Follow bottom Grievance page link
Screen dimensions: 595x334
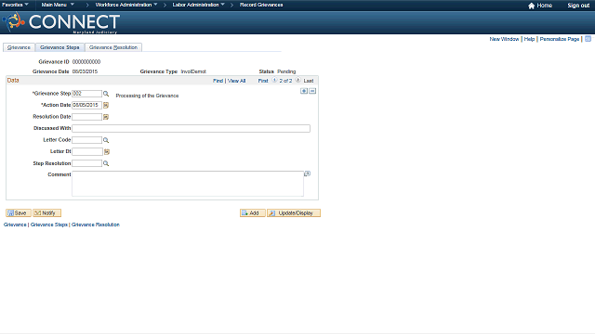[15, 225]
